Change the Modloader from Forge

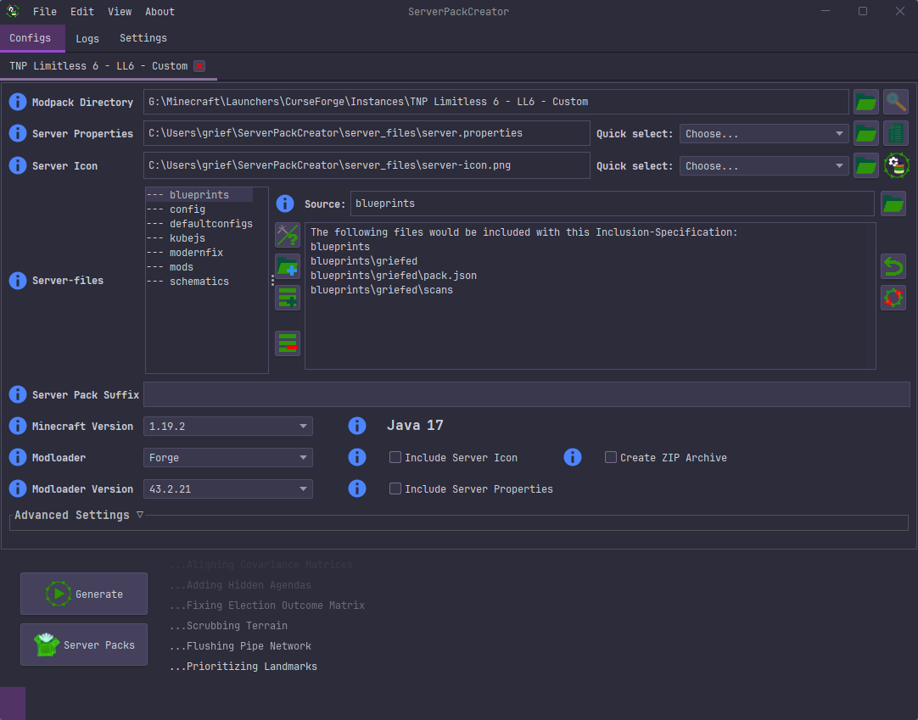click(x=227, y=457)
